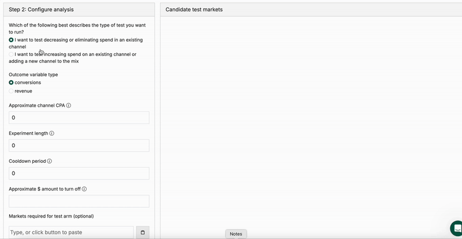Screen dimensions: 462x239
Task: Focus the Approximate $ amount to turn off field
Action: click(79, 201)
